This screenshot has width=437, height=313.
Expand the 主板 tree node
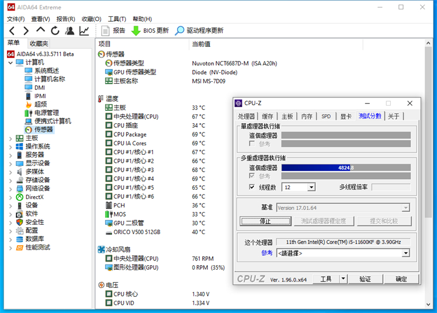11,138
